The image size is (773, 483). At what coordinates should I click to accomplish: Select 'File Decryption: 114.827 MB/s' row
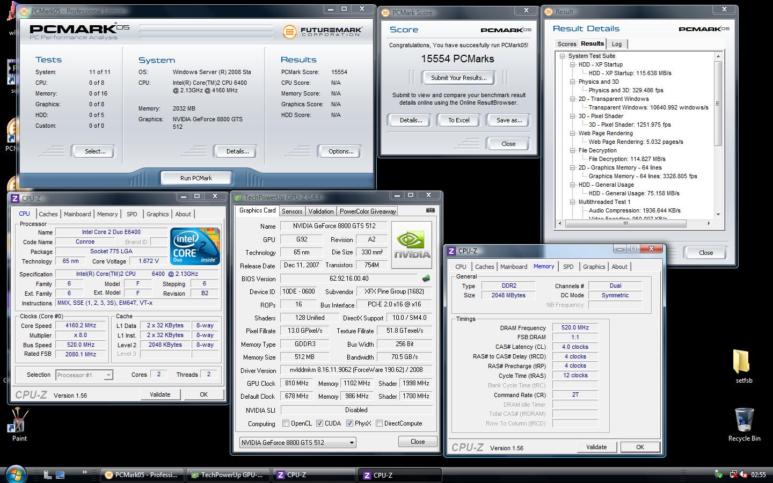627,159
